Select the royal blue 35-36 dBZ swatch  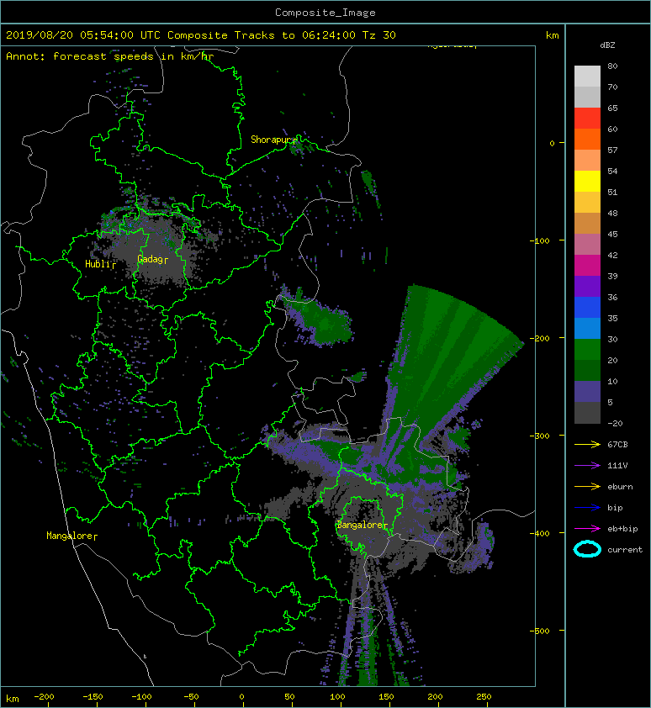pos(587,307)
